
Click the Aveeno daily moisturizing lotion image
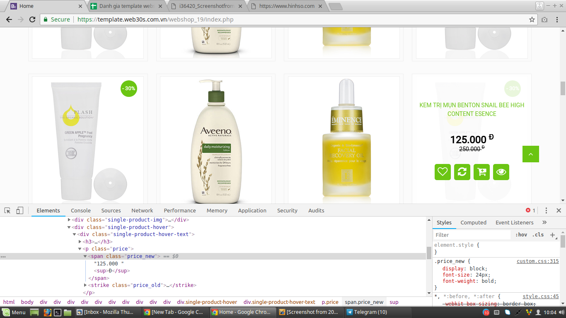(216, 140)
